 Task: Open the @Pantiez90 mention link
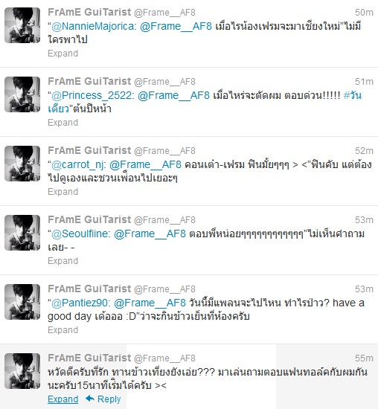[80, 303]
